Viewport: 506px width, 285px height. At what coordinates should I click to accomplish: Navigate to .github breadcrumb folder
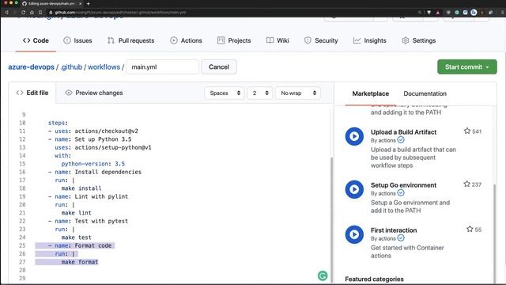[x=71, y=66]
